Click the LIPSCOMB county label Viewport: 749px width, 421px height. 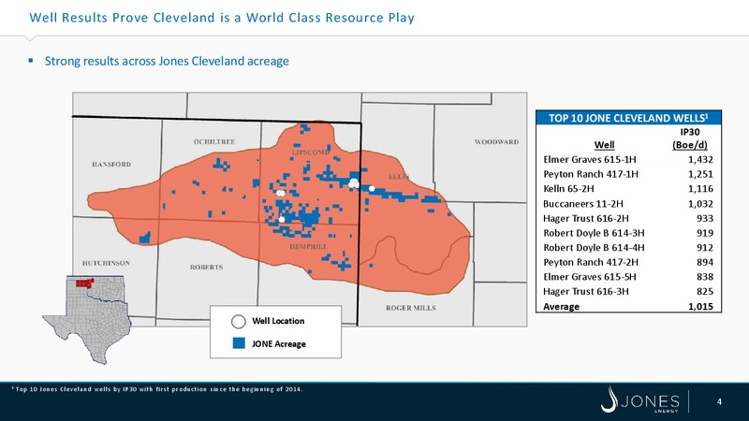click(311, 152)
